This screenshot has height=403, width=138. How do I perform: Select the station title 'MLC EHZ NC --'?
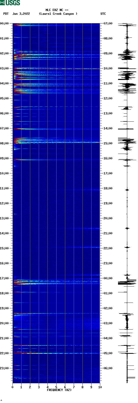click(x=57, y=10)
